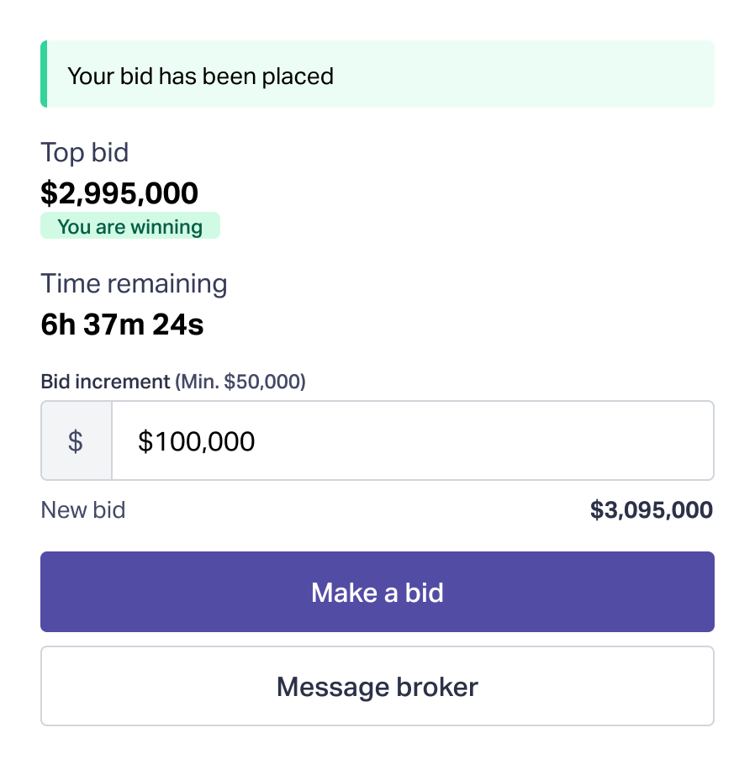Click the "Your bid has been placed" message

pos(200,76)
